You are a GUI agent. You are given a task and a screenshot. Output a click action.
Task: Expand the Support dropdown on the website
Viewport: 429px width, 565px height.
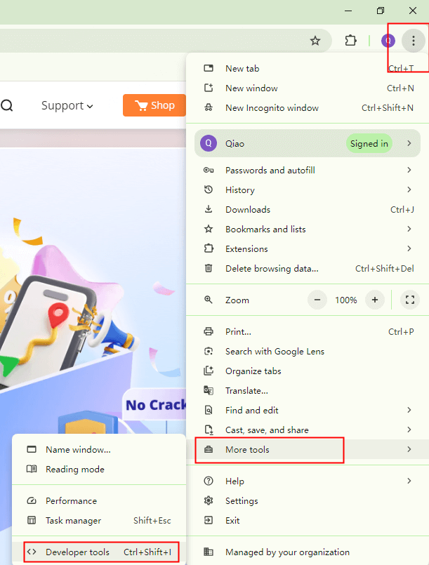click(67, 106)
